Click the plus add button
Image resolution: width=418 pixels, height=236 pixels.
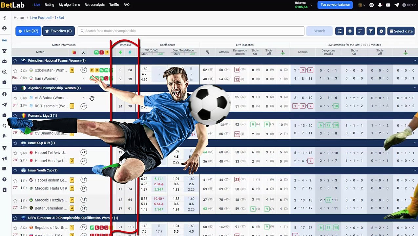pyautogui.click(x=381, y=31)
